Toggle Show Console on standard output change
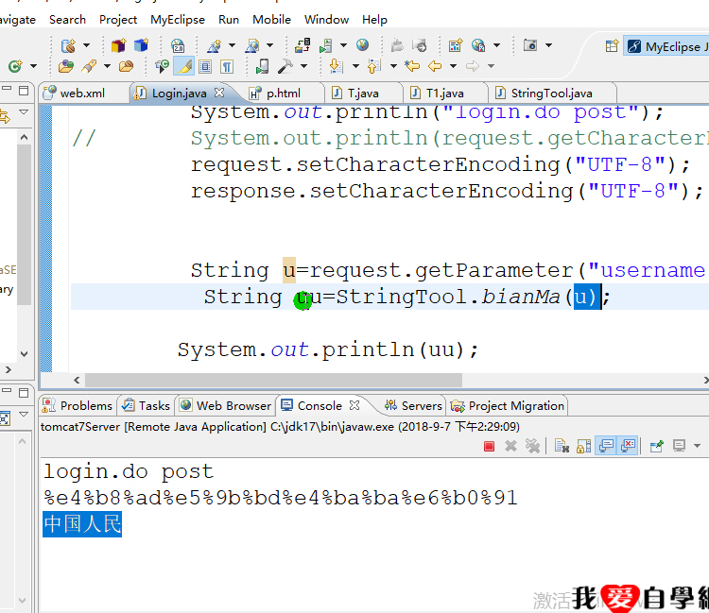 click(x=606, y=447)
